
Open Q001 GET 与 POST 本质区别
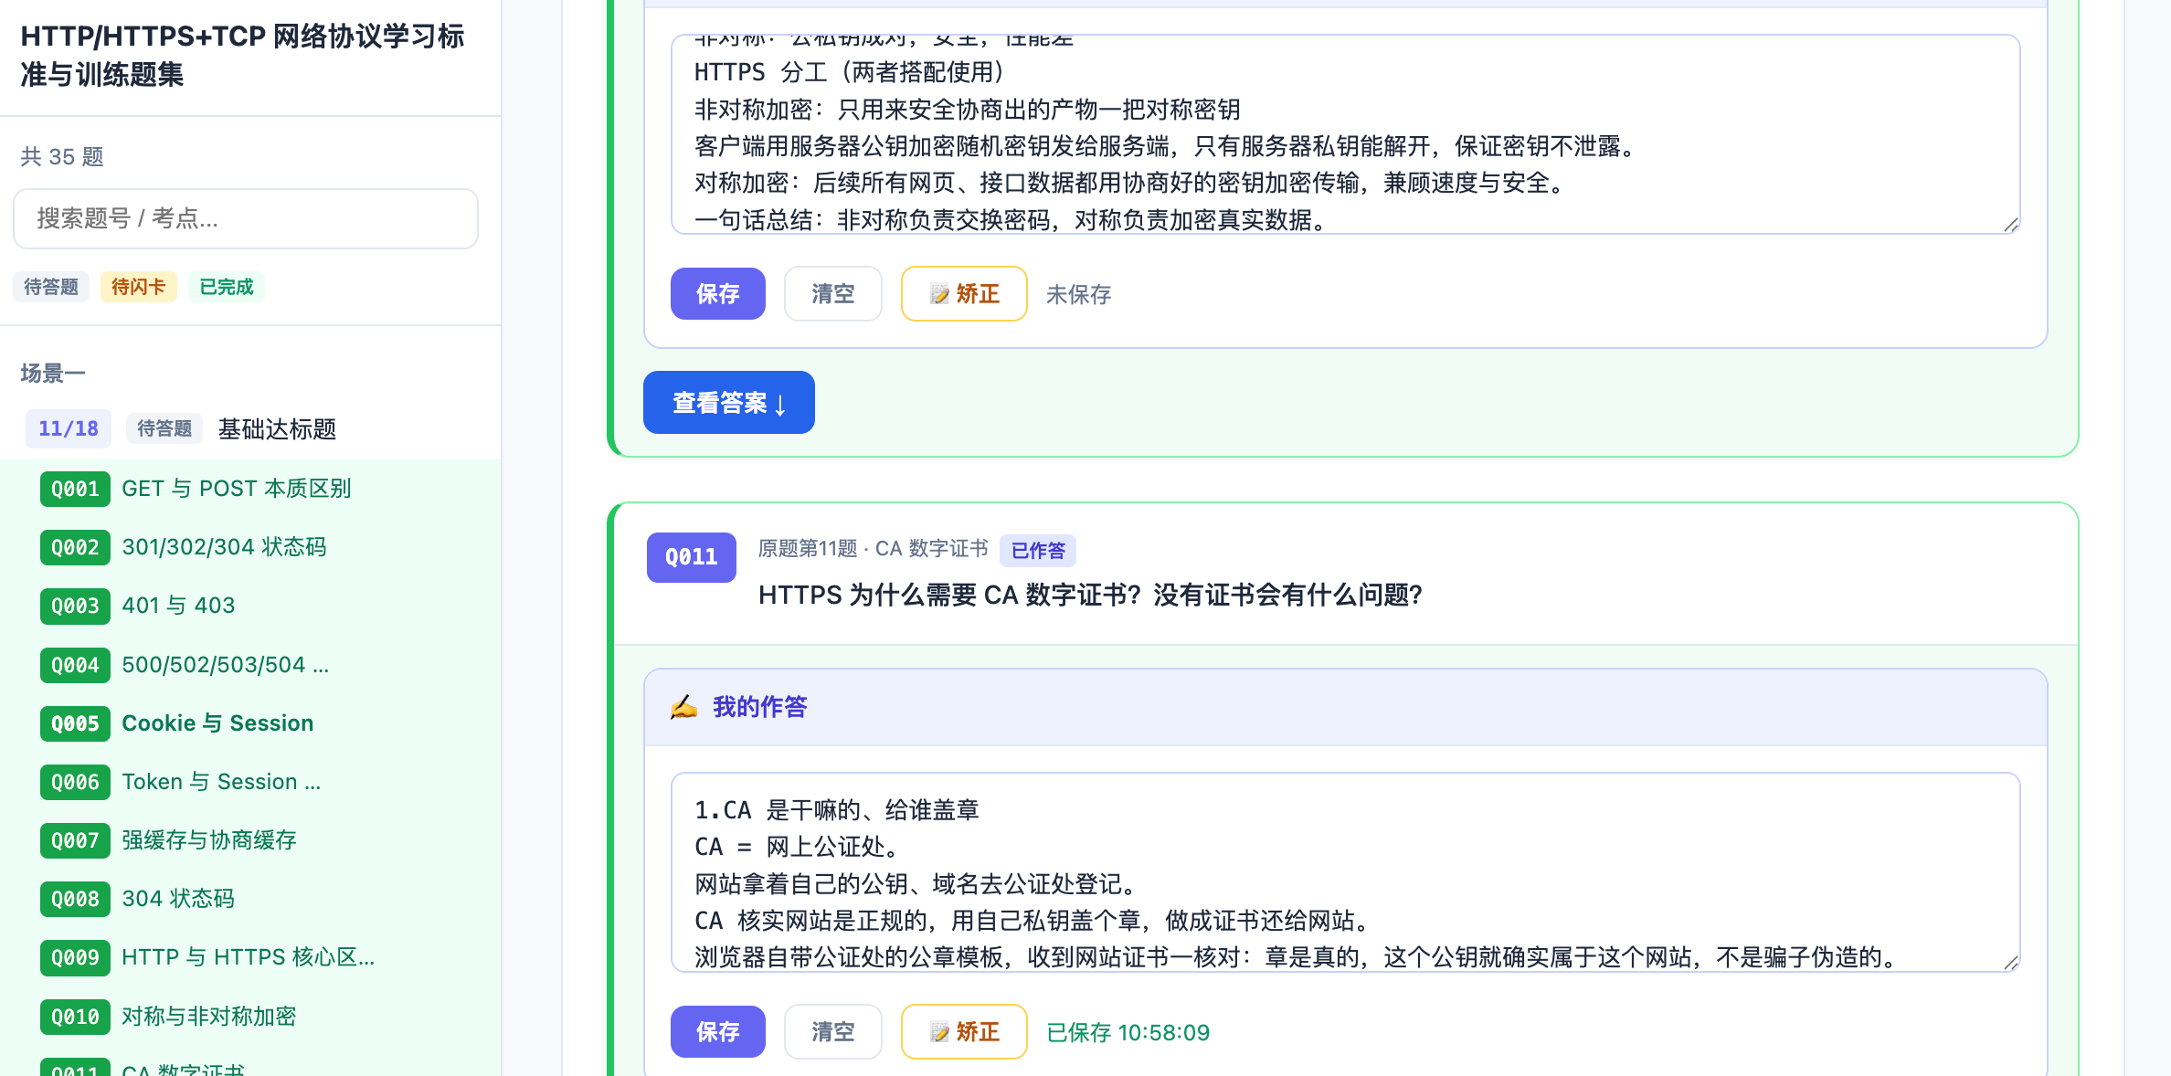pyautogui.click(x=250, y=489)
